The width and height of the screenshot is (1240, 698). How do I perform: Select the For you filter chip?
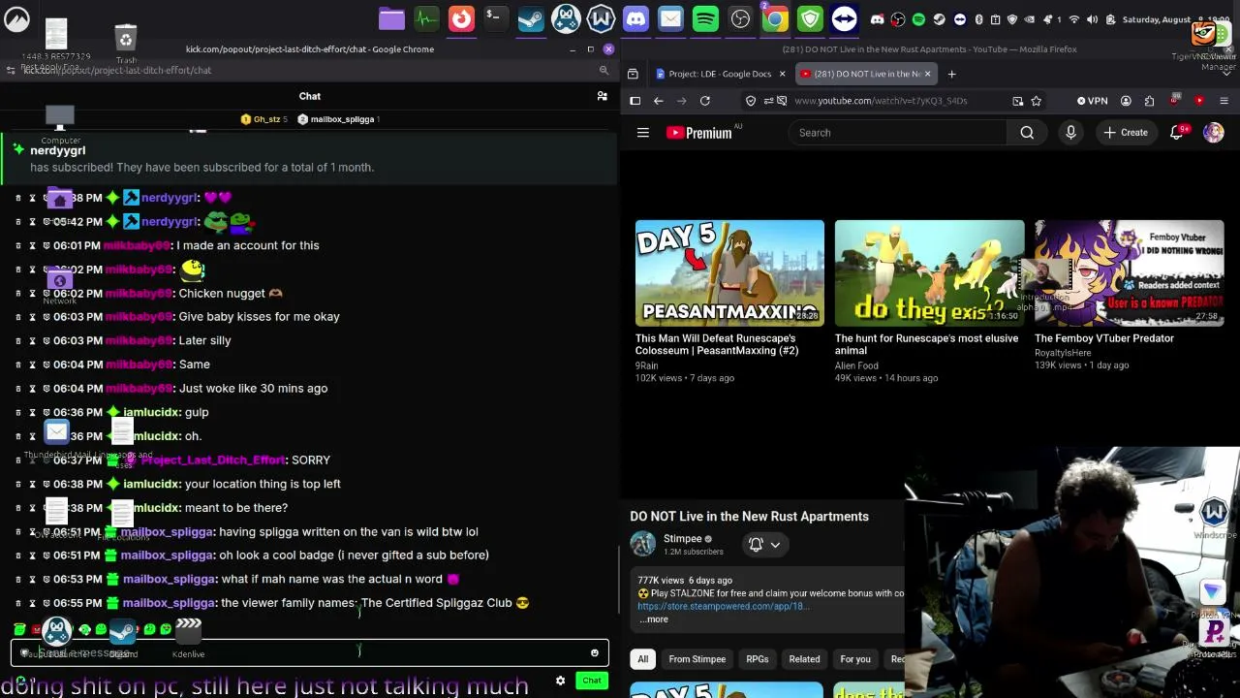pos(855,659)
